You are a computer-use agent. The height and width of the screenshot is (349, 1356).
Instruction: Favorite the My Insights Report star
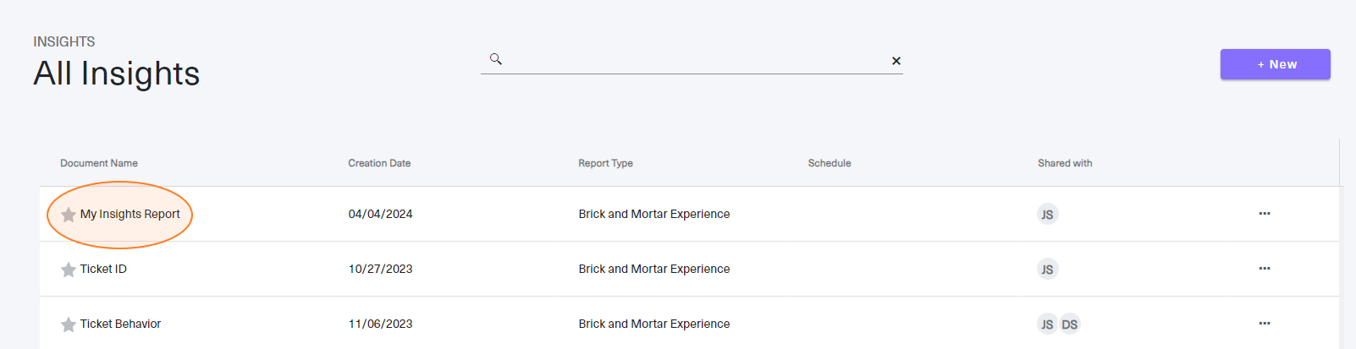click(x=69, y=215)
